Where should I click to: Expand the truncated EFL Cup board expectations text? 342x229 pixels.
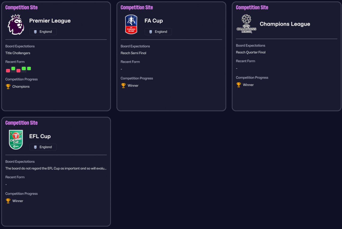(56, 169)
